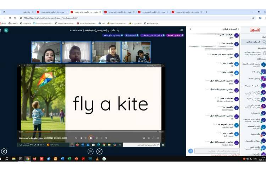
Task: Expand the first webcam to fullscreen
Action: [x=33, y=43]
